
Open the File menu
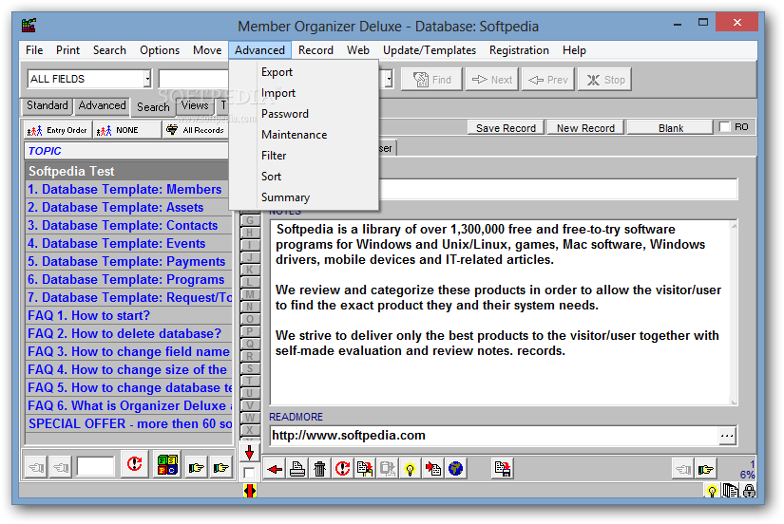pos(34,50)
